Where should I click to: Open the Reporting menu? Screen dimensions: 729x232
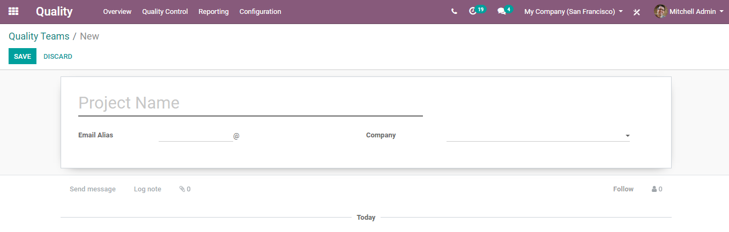tap(213, 11)
